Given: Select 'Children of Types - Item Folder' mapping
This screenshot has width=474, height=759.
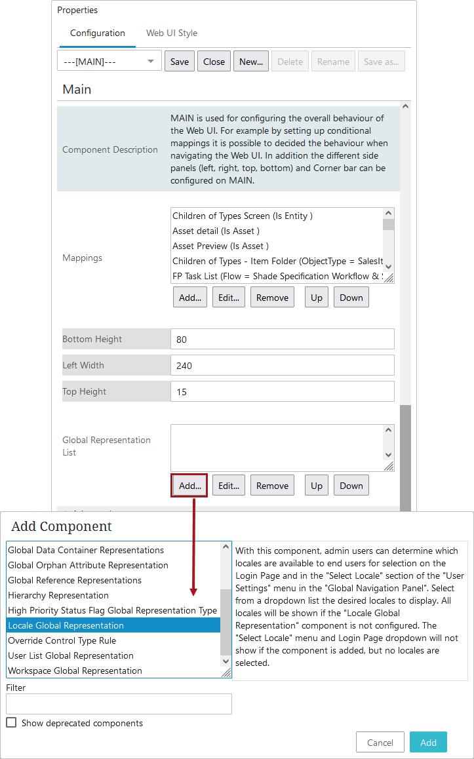Looking at the screenshot, I should coord(277,261).
